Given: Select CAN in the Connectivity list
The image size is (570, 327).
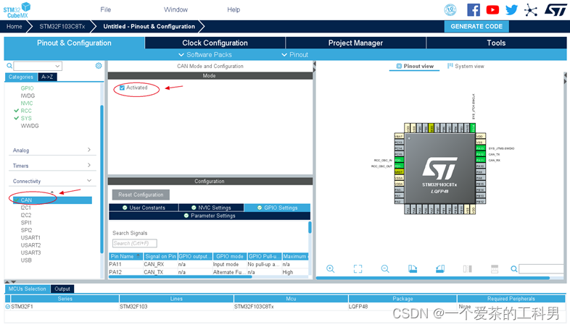Looking at the screenshot, I should [x=52, y=200].
